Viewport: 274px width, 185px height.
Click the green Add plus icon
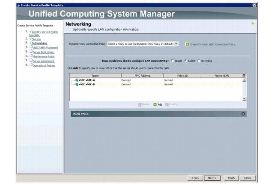click(155, 104)
